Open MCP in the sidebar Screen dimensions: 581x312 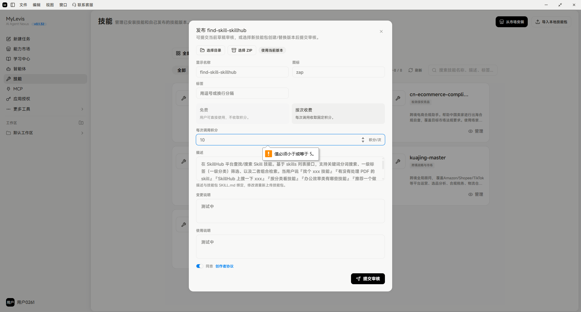click(45, 89)
